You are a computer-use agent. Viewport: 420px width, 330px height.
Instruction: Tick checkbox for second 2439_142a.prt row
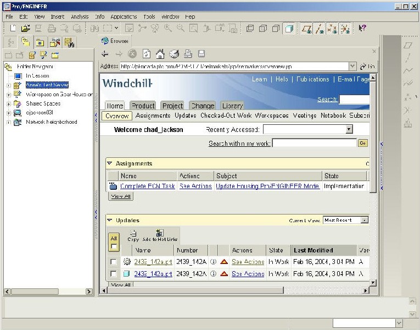tap(114, 274)
